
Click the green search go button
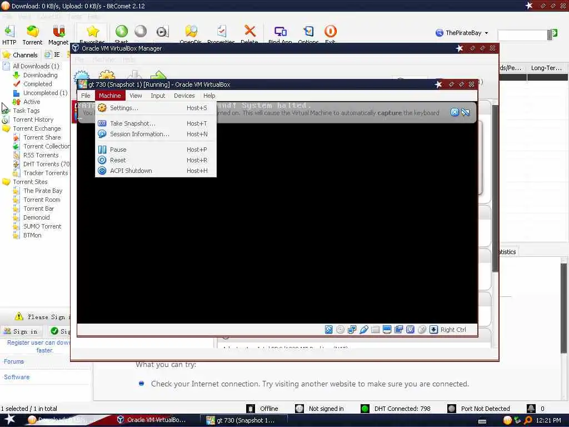coord(554,33)
